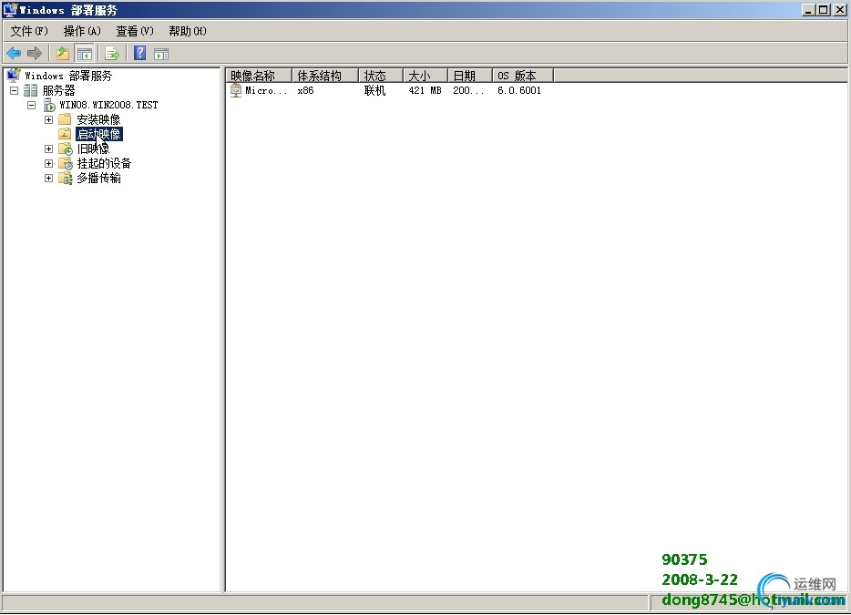
Task: Expand the 安装映像 node
Action: coord(48,119)
